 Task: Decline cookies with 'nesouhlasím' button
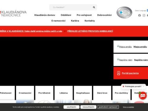point(88,107)
